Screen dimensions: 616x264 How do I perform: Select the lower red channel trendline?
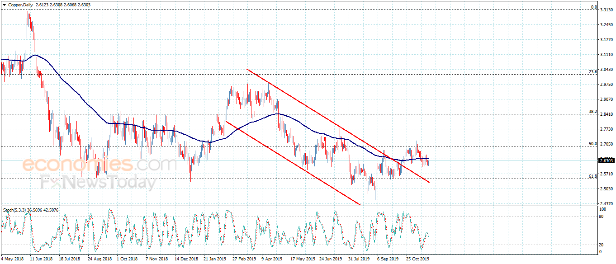click(293, 163)
